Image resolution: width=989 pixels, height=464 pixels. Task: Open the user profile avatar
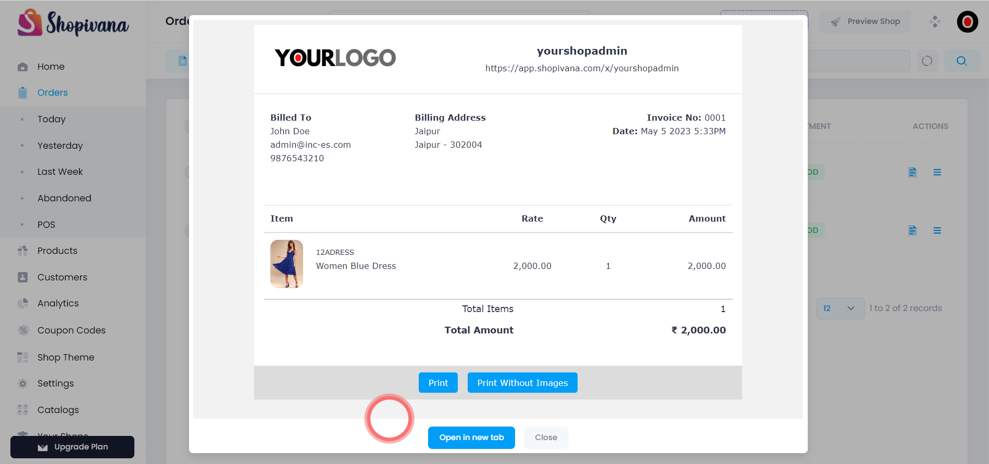pyautogui.click(x=968, y=22)
